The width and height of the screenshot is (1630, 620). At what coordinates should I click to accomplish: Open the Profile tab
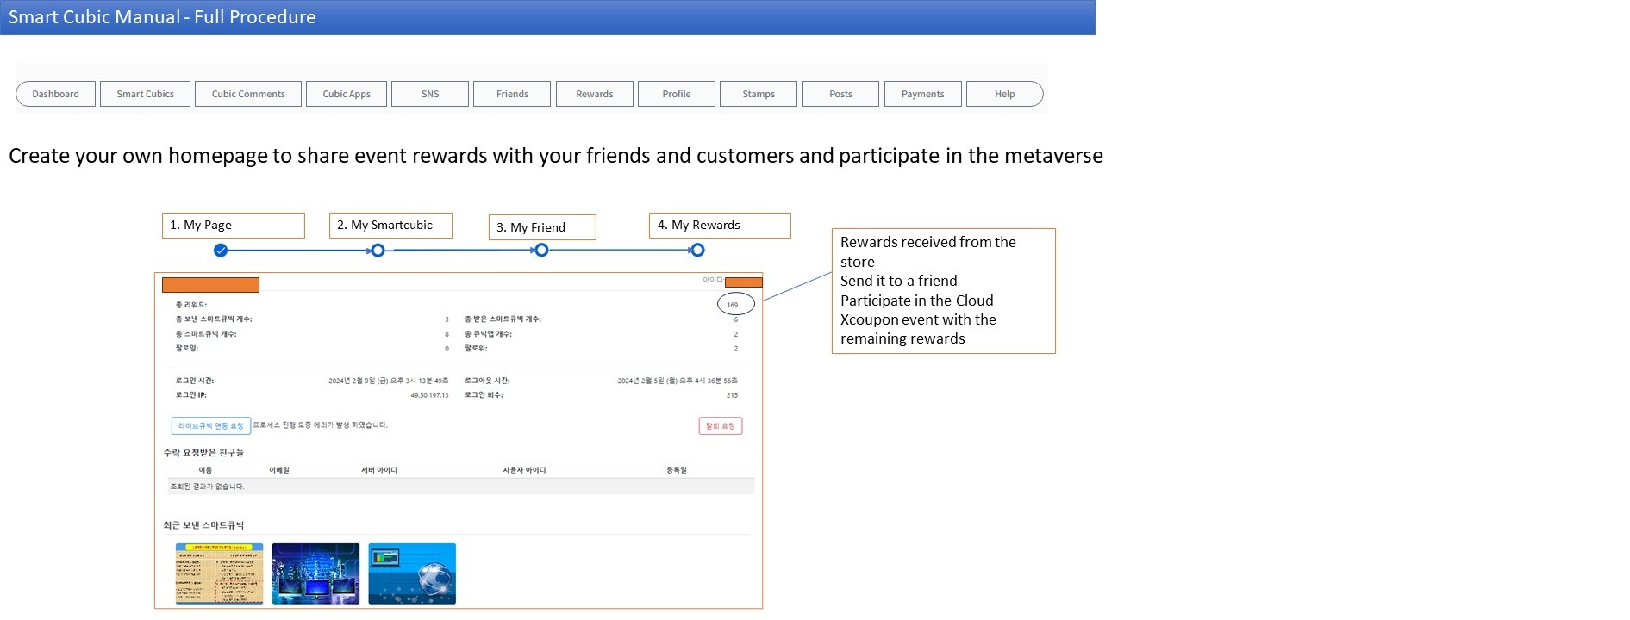pos(677,94)
